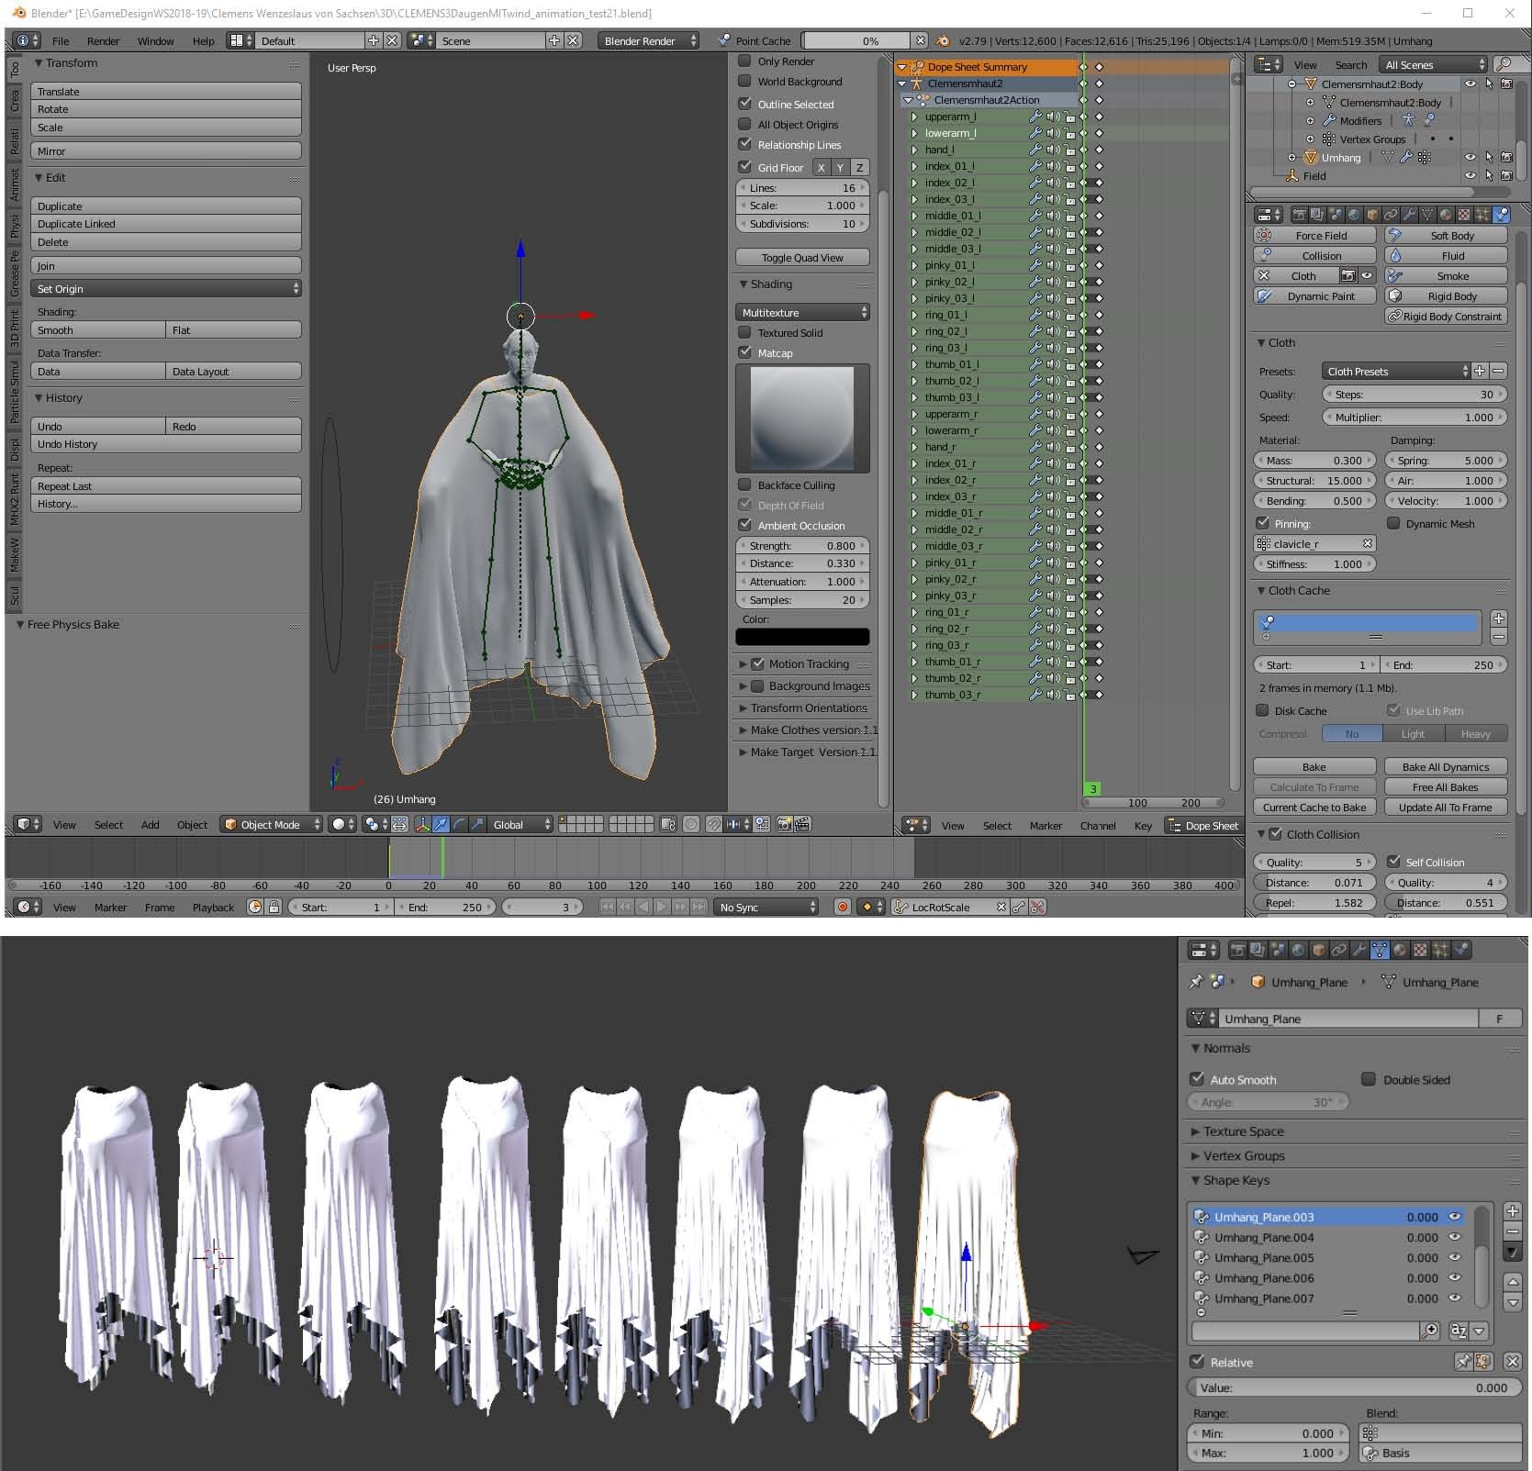The width and height of the screenshot is (1532, 1471).
Task: Click the black Ambient Occlusion color swatch
Action: click(x=802, y=637)
